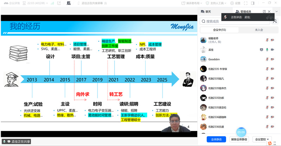Expand the 会议管控 meeting control menu
281x146 pixels.
262,139
